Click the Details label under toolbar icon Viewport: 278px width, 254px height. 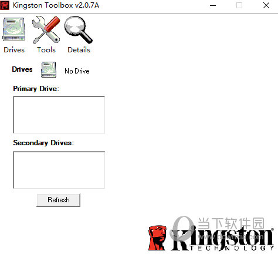coord(79,50)
